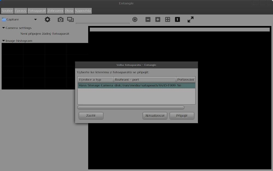Open the Úpravy menu

coord(20,11)
